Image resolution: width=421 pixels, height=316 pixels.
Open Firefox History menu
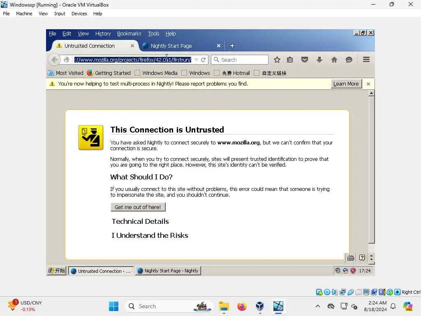(103, 34)
